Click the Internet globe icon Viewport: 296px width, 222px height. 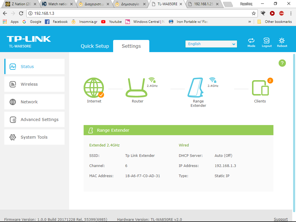(94, 88)
